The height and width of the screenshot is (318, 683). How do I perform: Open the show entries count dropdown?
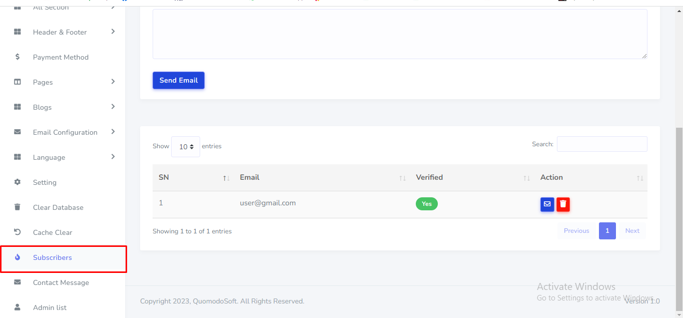tap(186, 147)
